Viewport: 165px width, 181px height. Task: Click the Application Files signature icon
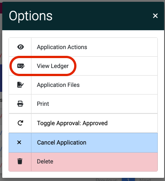(x=21, y=85)
